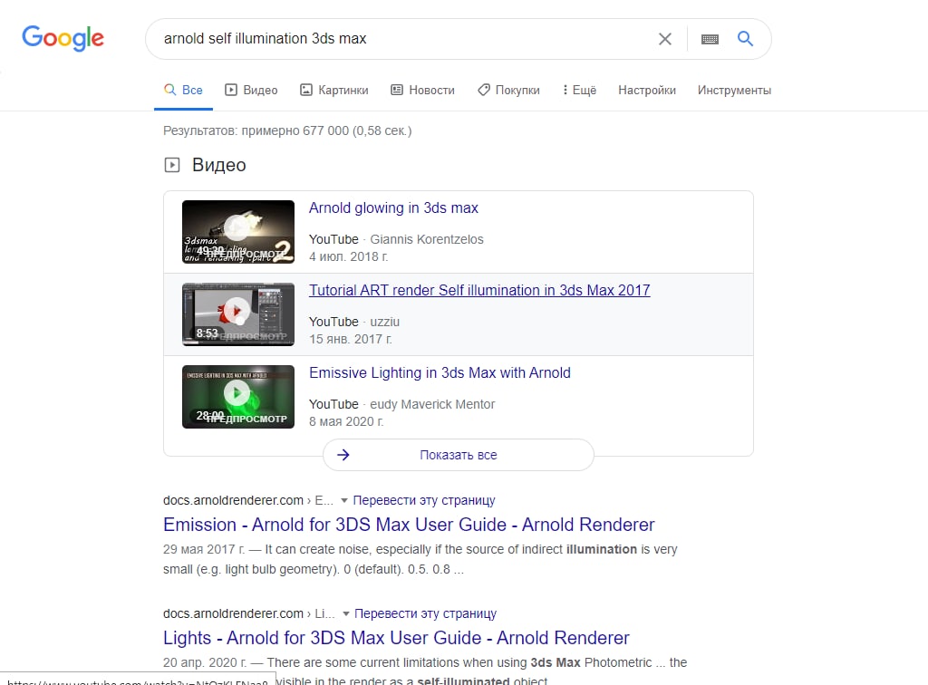Open the Новости tab

(422, 90)
